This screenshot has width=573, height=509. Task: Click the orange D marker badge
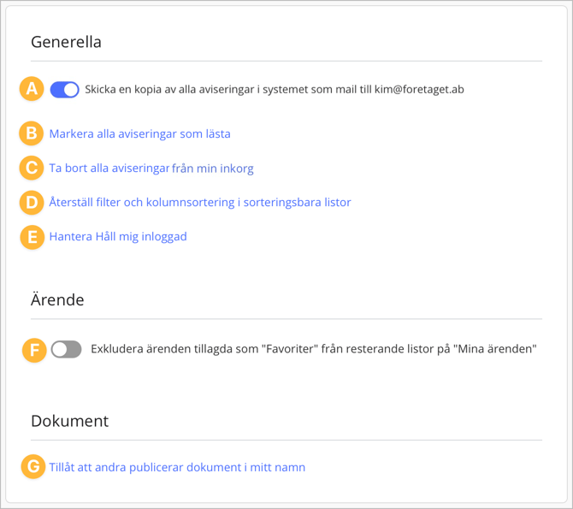(x=32, y=202)
